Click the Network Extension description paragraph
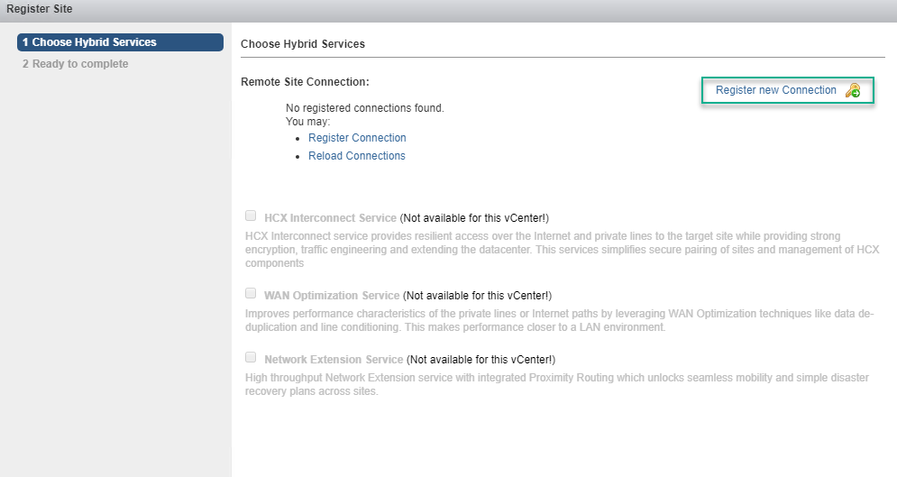897x477 pixels. (554, 384)
